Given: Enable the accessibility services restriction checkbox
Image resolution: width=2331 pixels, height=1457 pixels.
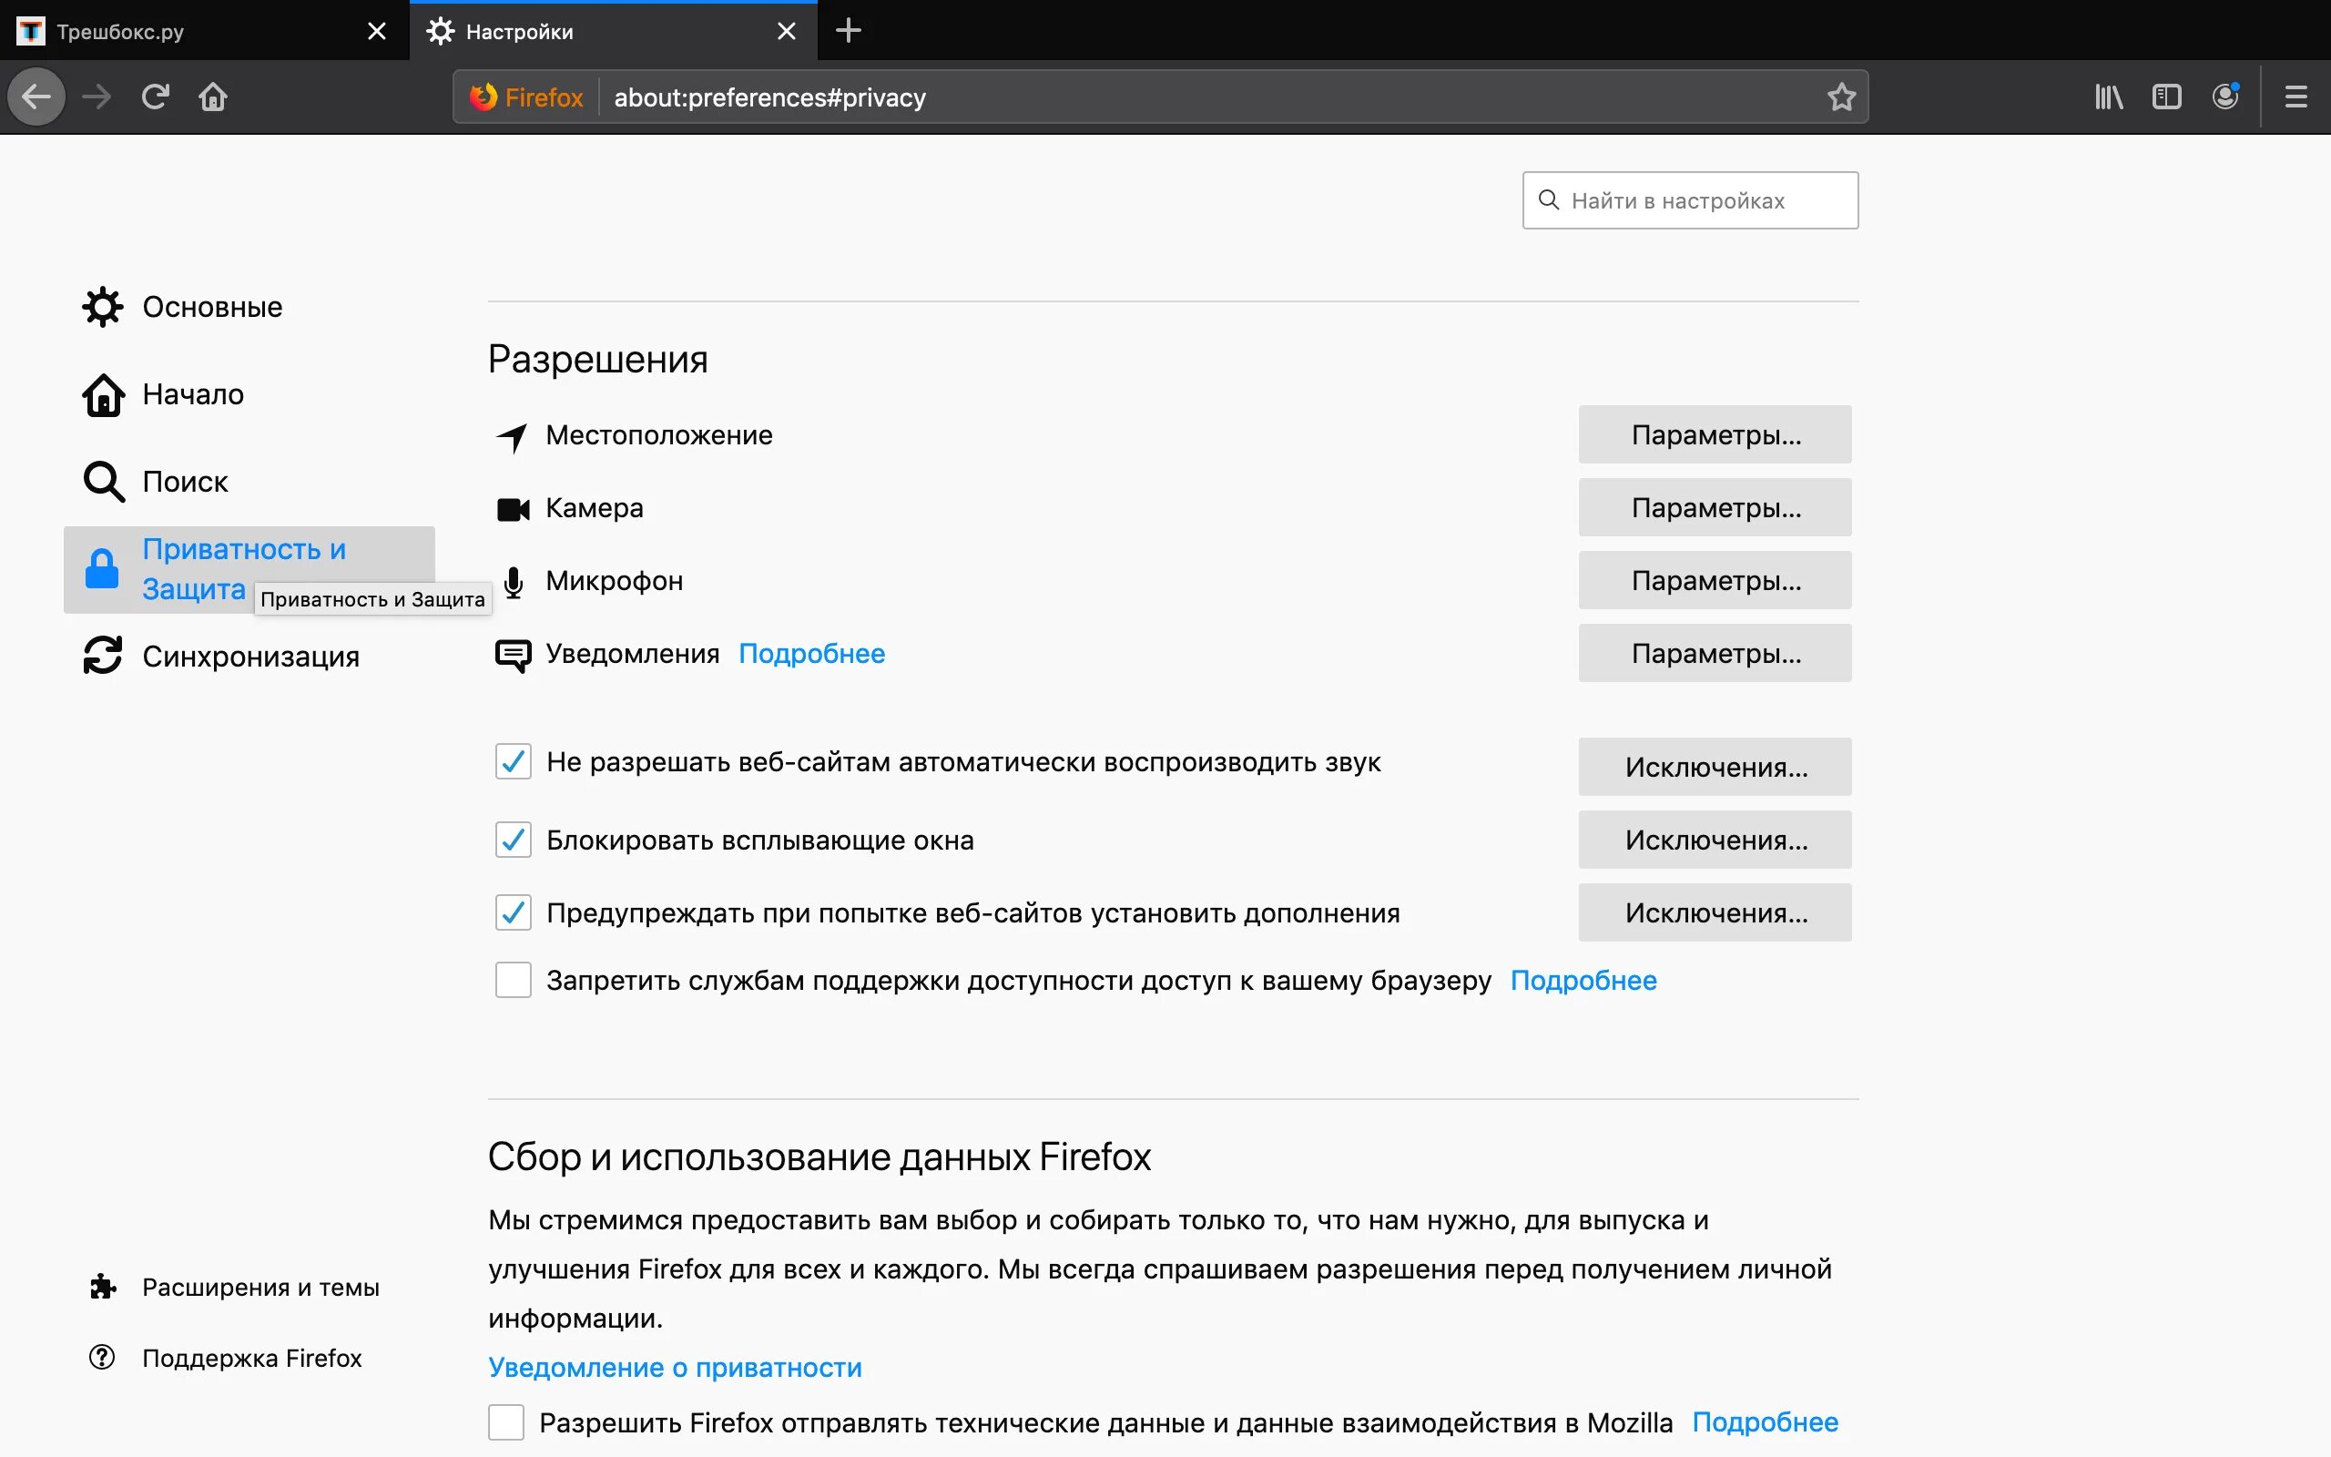Looking at the screenshot, I should (513, 980).
